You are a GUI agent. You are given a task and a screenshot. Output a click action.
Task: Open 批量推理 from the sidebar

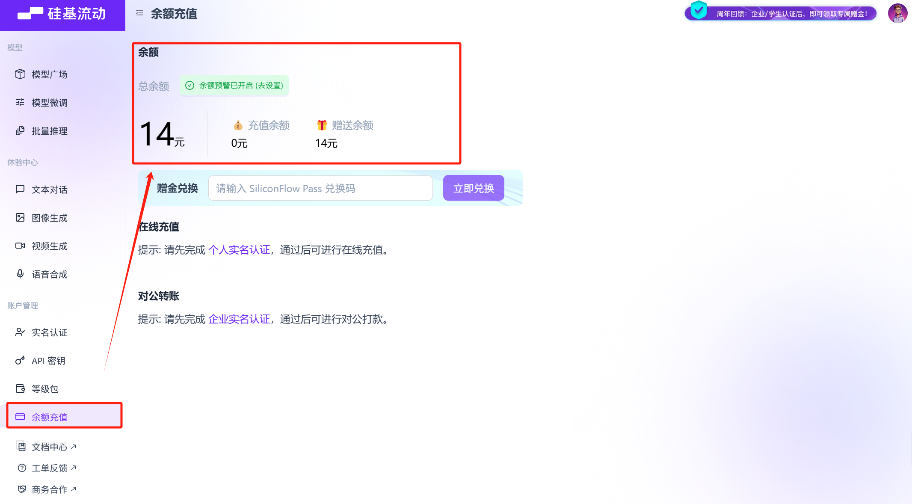click(48, 131)
